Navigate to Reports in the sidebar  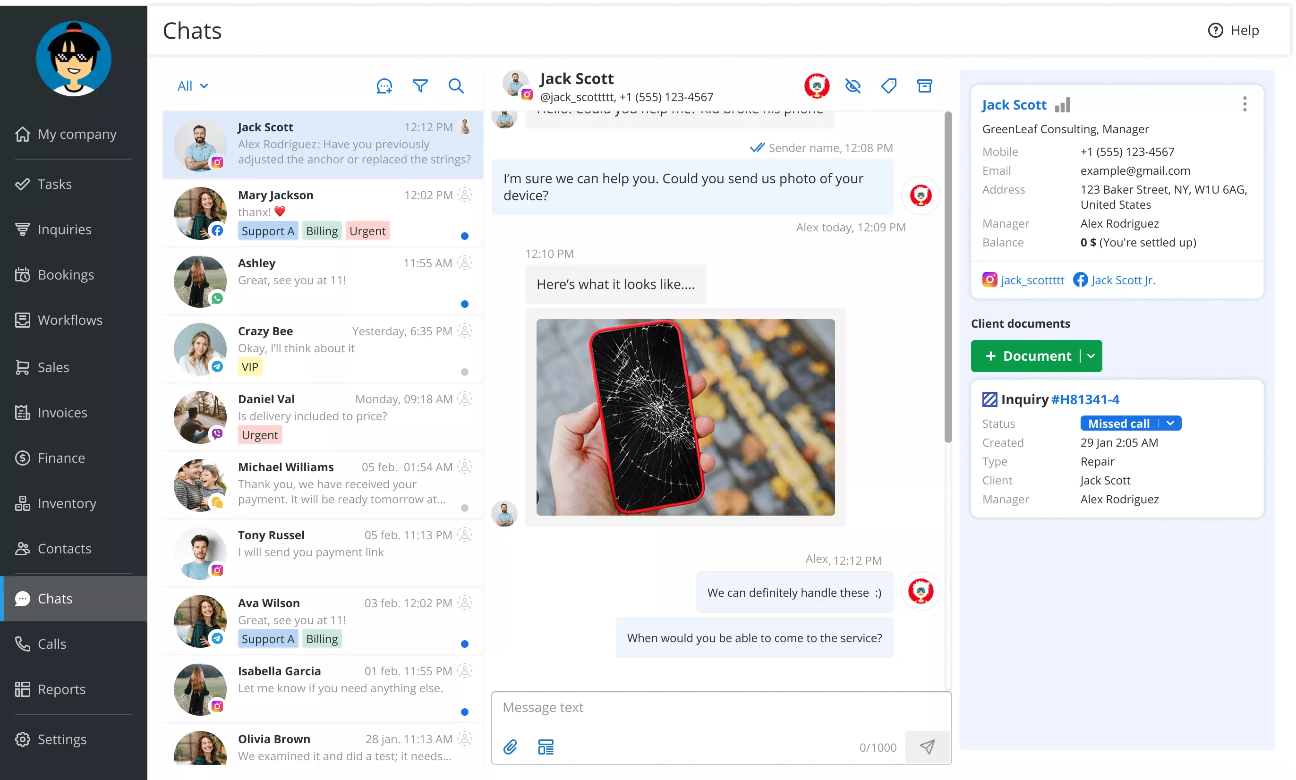coord(61,689)
